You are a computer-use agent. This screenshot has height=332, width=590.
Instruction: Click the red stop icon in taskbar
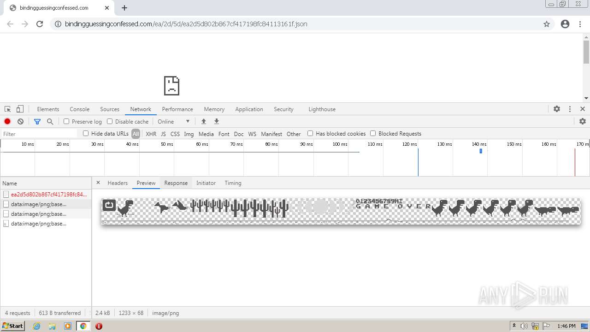(99, 326)
